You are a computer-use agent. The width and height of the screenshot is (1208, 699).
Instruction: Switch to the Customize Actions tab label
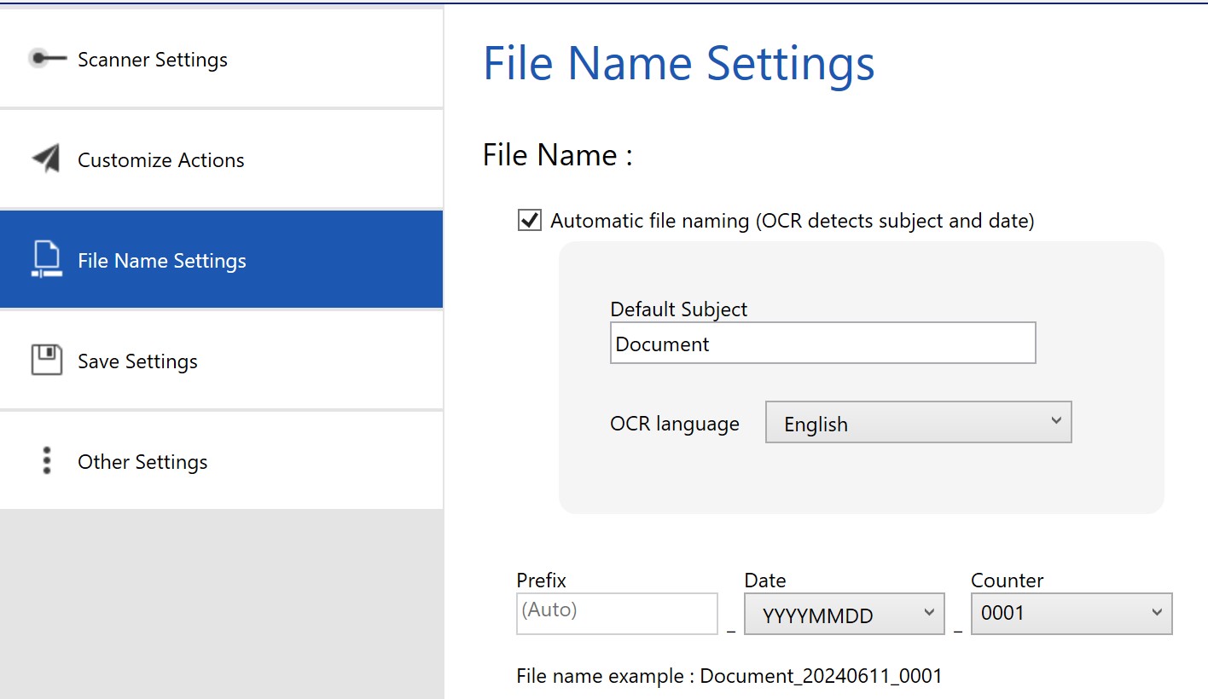point(161,160)
